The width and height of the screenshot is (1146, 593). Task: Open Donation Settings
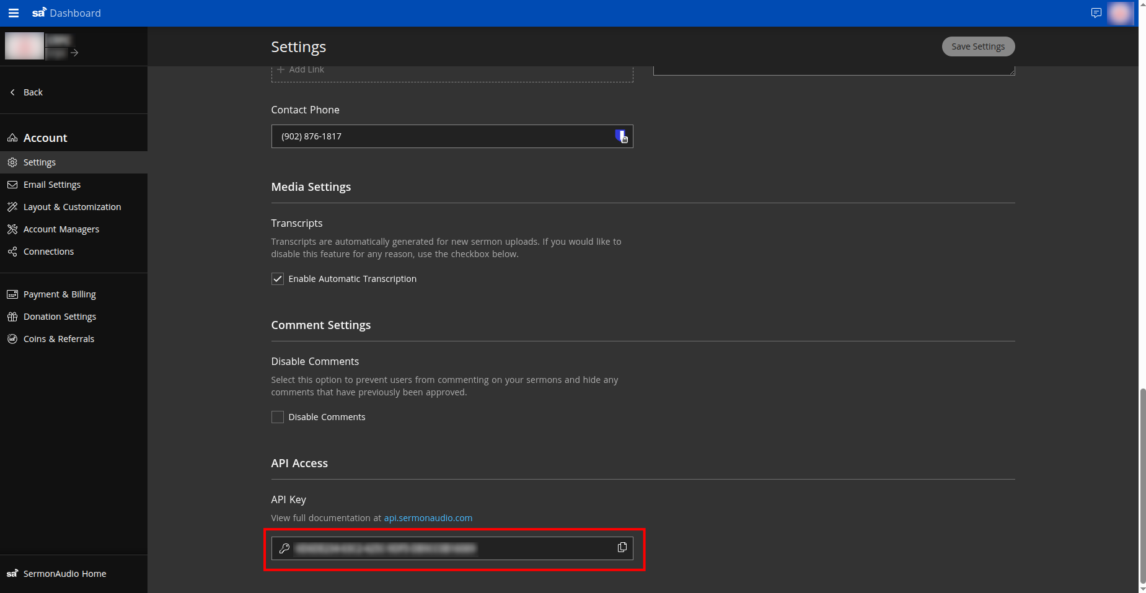pos(74,317)
